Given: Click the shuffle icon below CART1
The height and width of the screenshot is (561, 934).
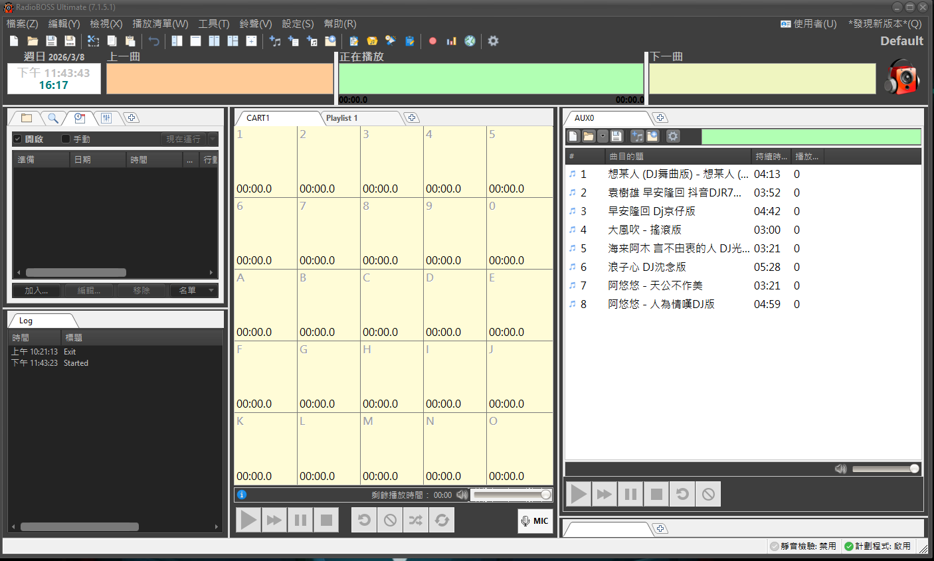Looking at the screenshot, I should point(416,520).
